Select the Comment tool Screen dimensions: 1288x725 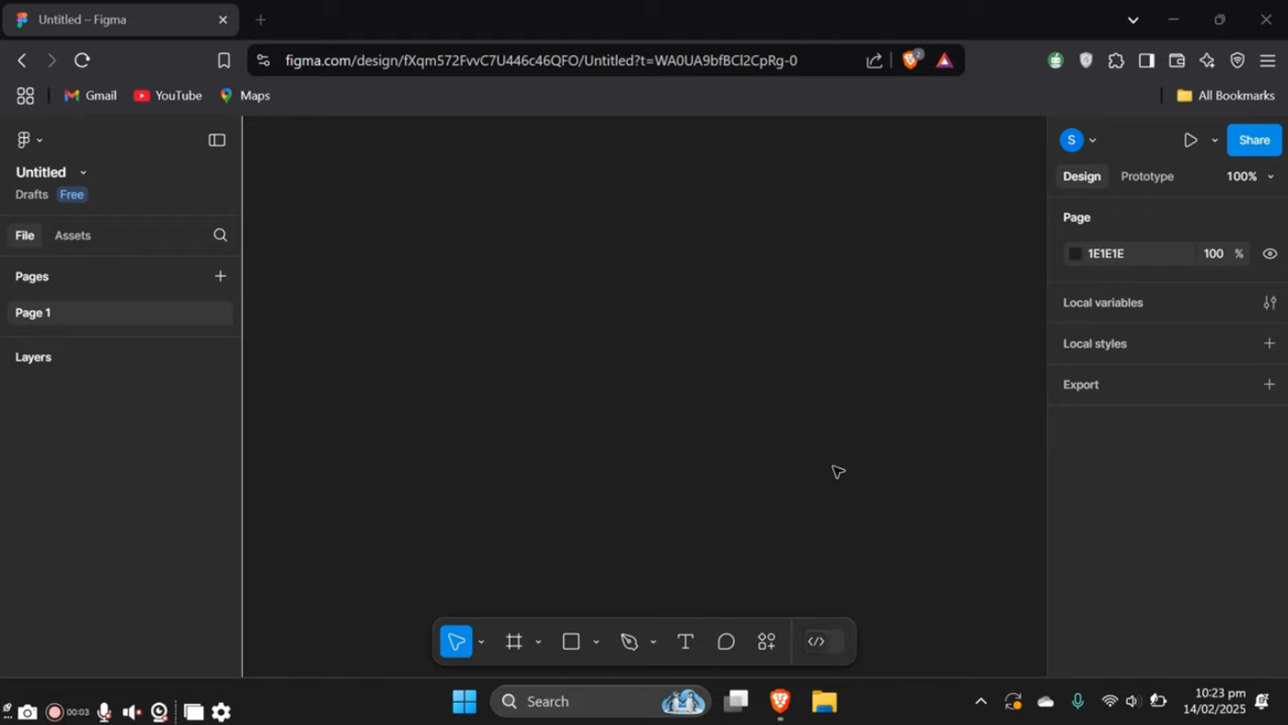(726, 641)
